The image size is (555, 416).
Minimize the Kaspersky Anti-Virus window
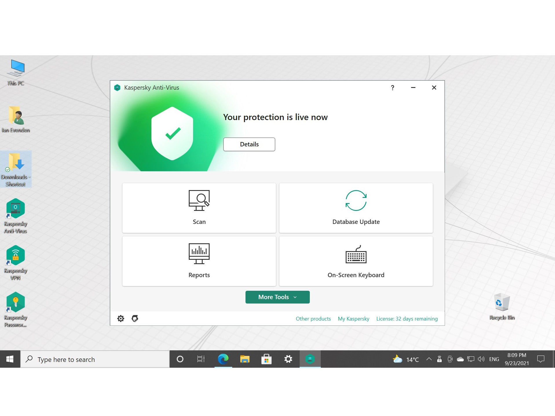point(413,88)
